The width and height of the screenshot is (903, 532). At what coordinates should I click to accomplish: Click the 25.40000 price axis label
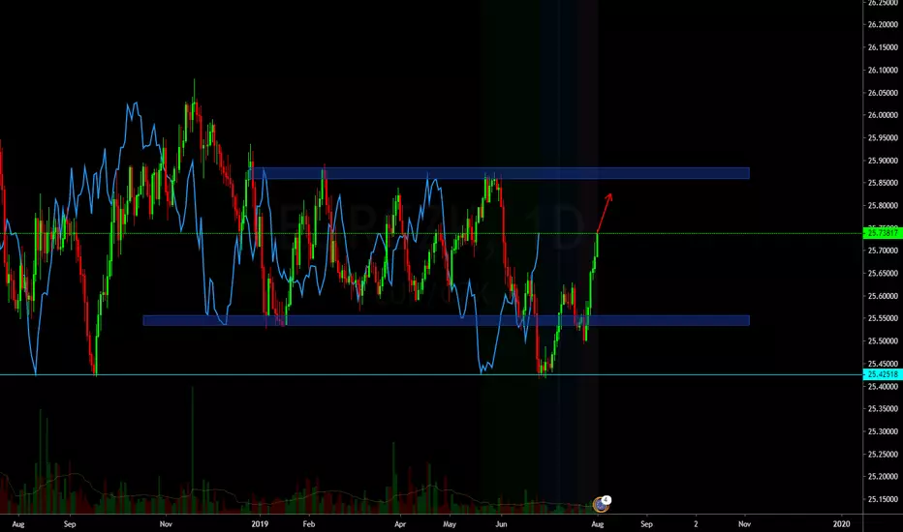click(x=883, y=387)
